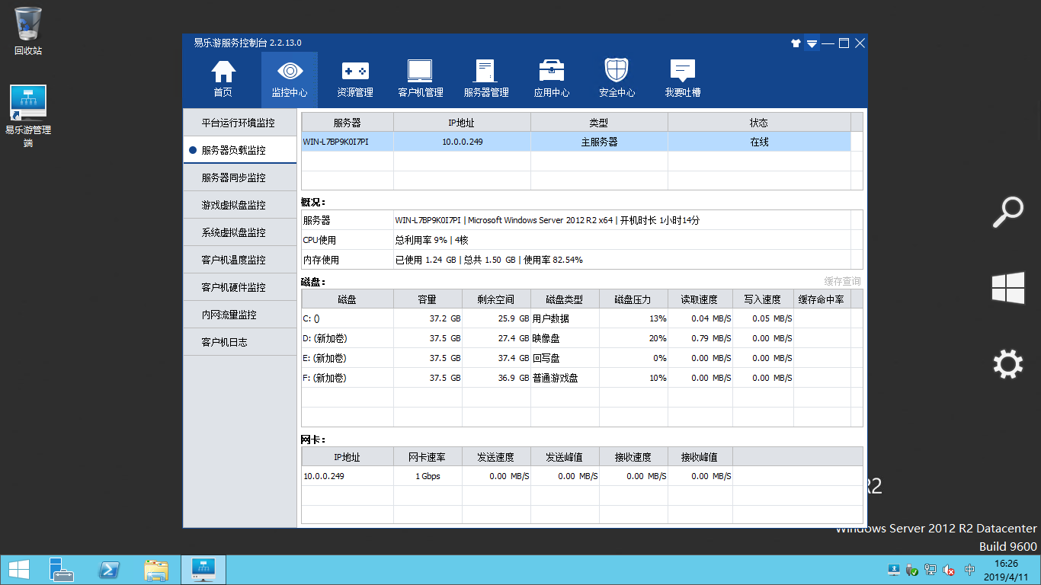This screenshot has height=585, width=1041.
Task: Click the 发送峰值 column header
Action: 565,457
